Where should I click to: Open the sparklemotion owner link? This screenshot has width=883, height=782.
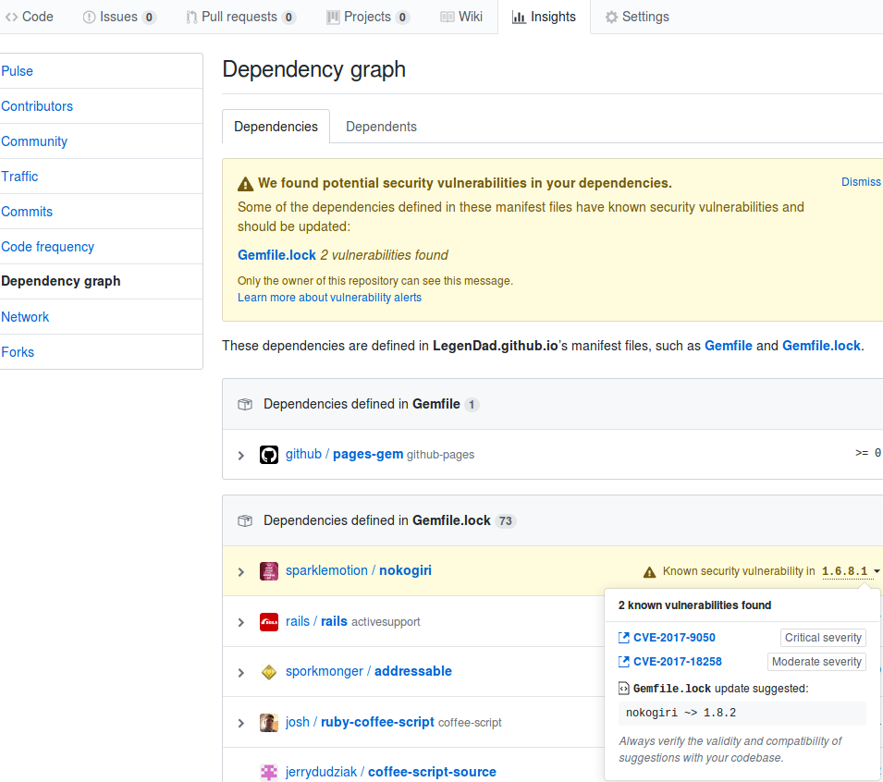click(x=326, y=570)
